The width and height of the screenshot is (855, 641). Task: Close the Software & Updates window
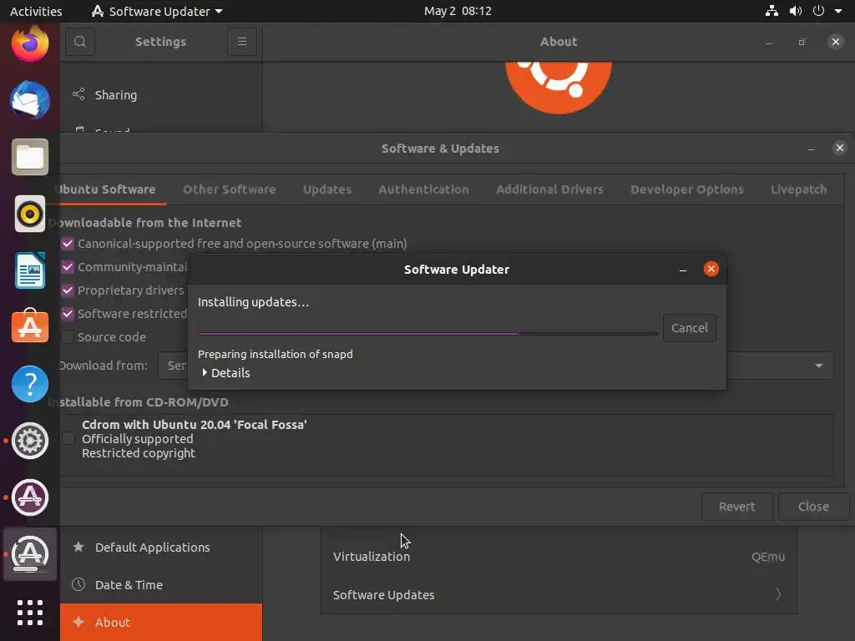point(840,148)
